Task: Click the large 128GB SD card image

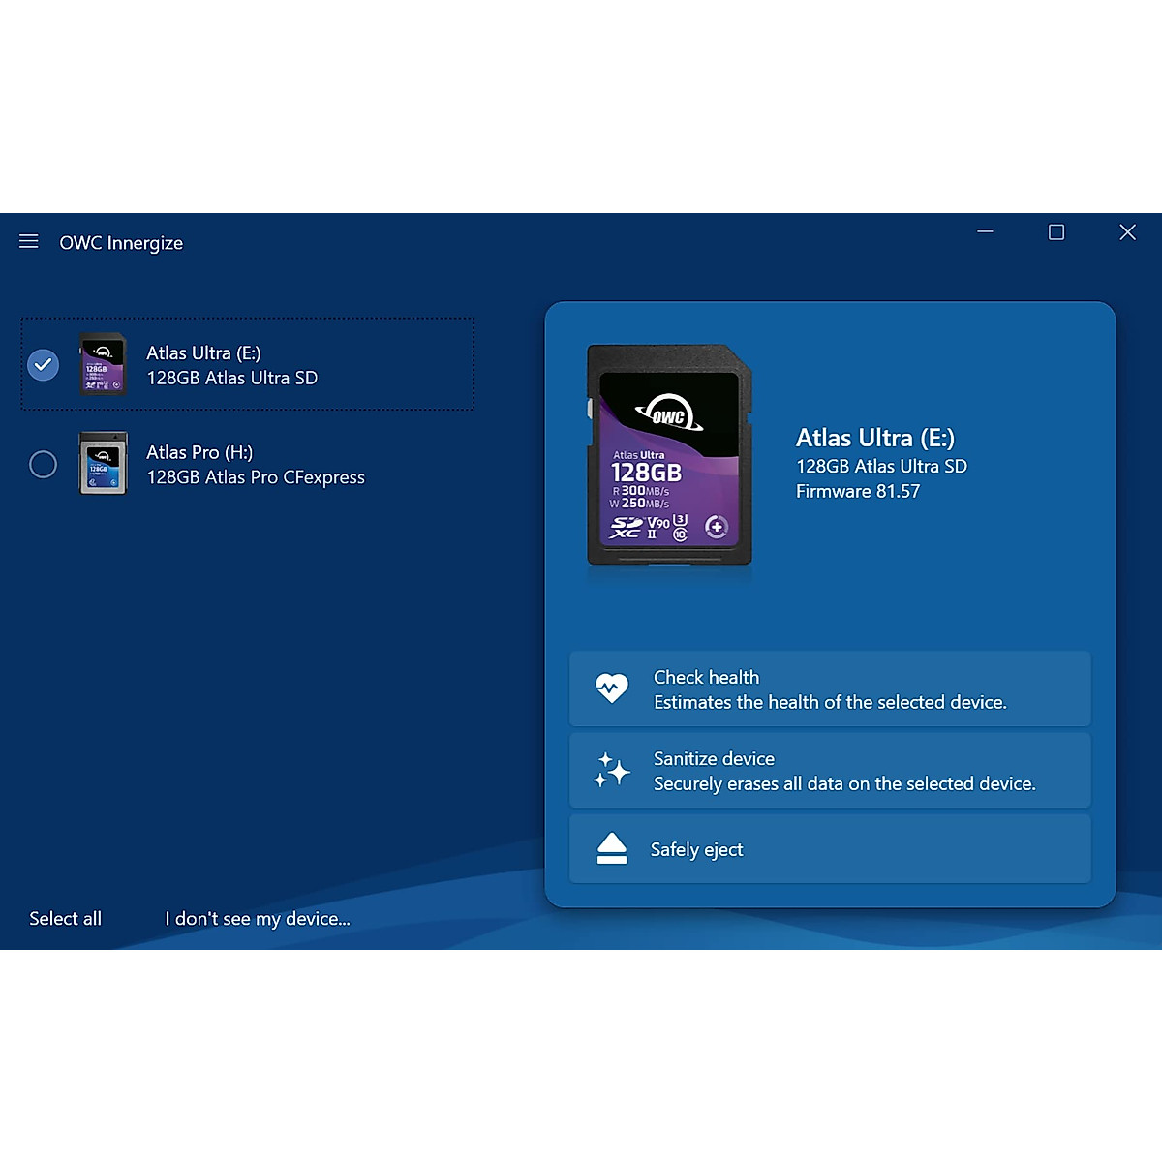Action: click(x=669, y=455)
